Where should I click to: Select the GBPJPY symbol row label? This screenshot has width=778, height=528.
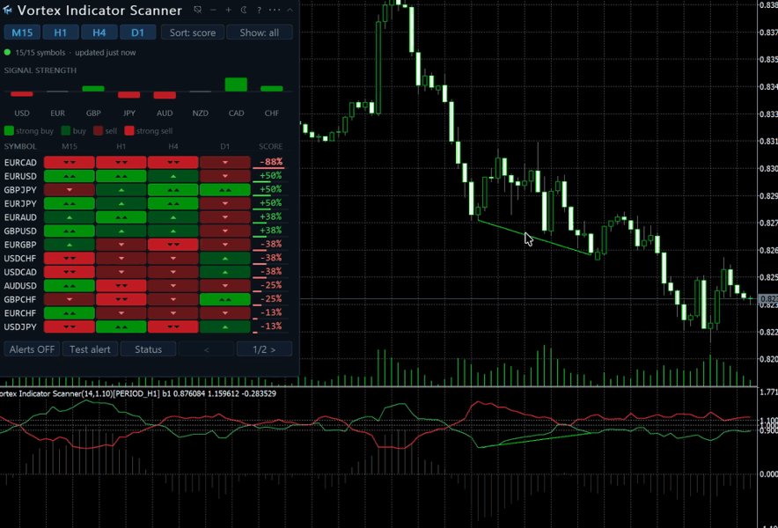click(x=20, y=190)
